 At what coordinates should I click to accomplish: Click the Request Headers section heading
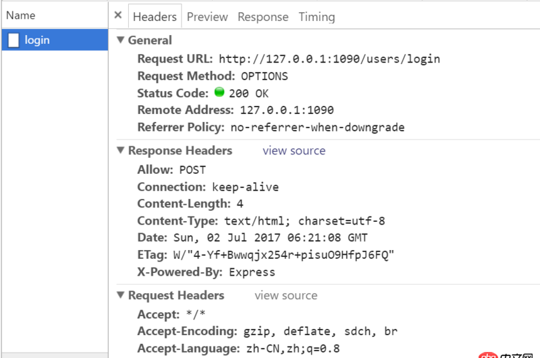176,295
